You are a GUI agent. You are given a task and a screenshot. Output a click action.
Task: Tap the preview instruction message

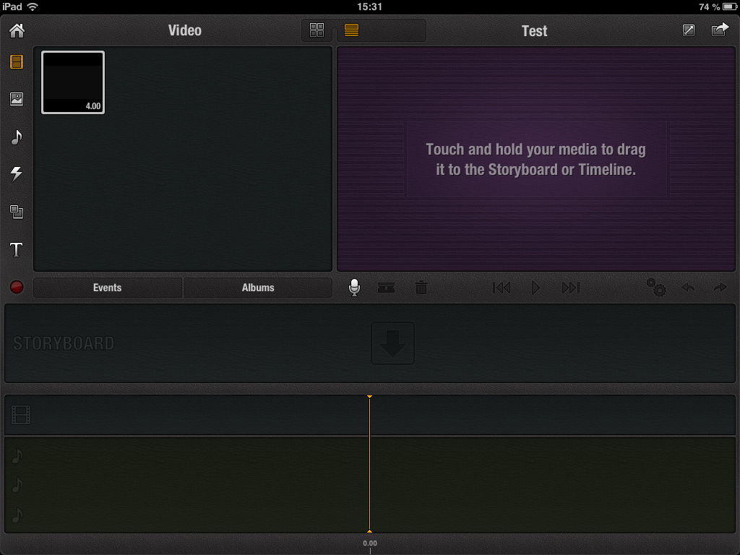tap(535, 160)
